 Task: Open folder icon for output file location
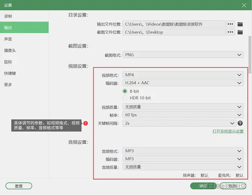[240, 24]
